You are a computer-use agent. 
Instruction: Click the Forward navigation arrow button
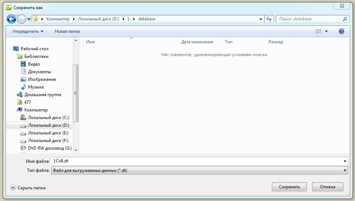click(x=22, y=19)
